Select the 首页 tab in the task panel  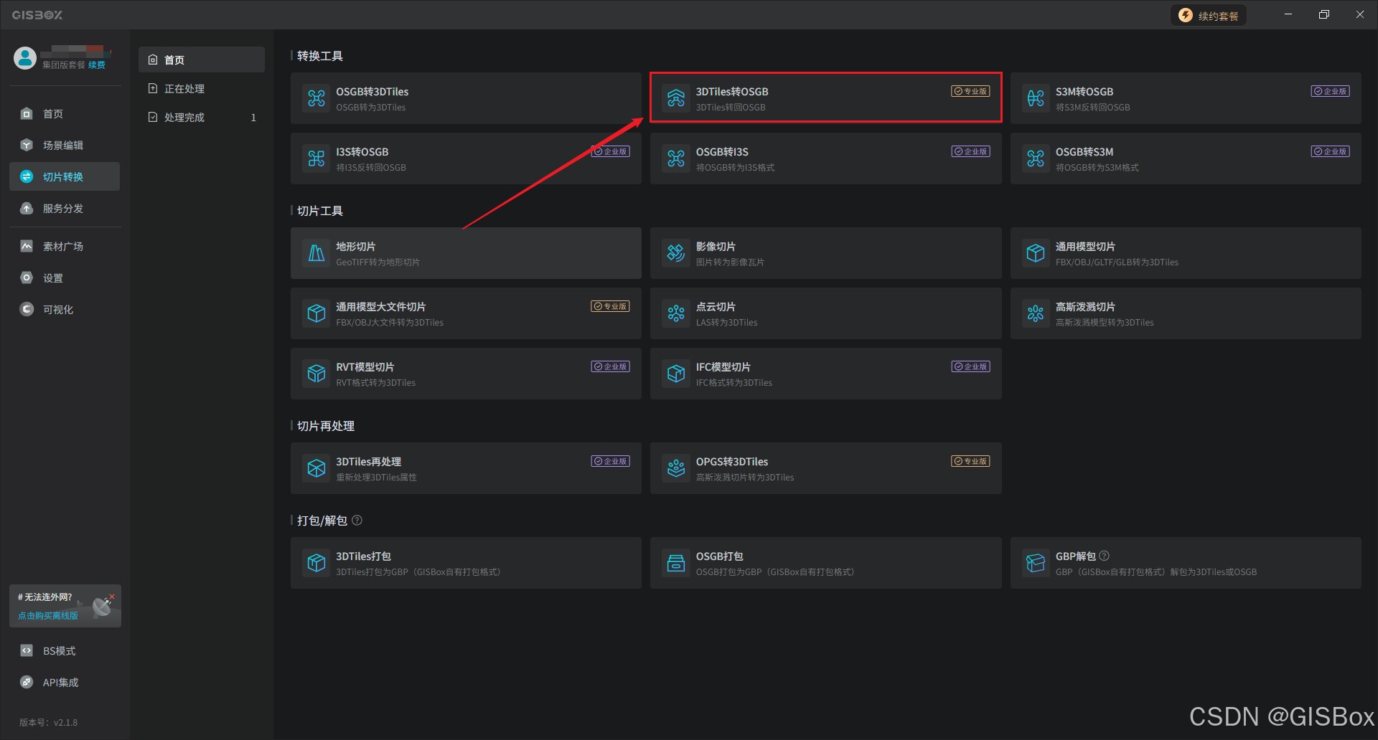click(x=202, y=60)
